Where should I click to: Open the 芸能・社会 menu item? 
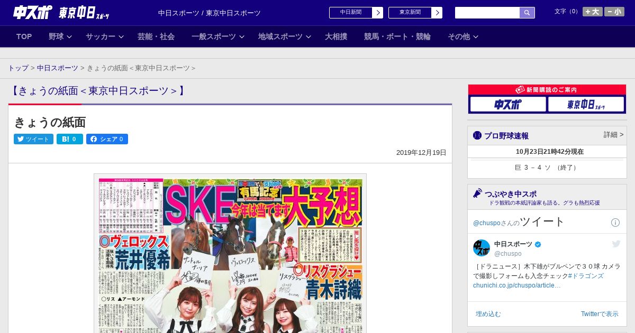click(x=156, y=36)
